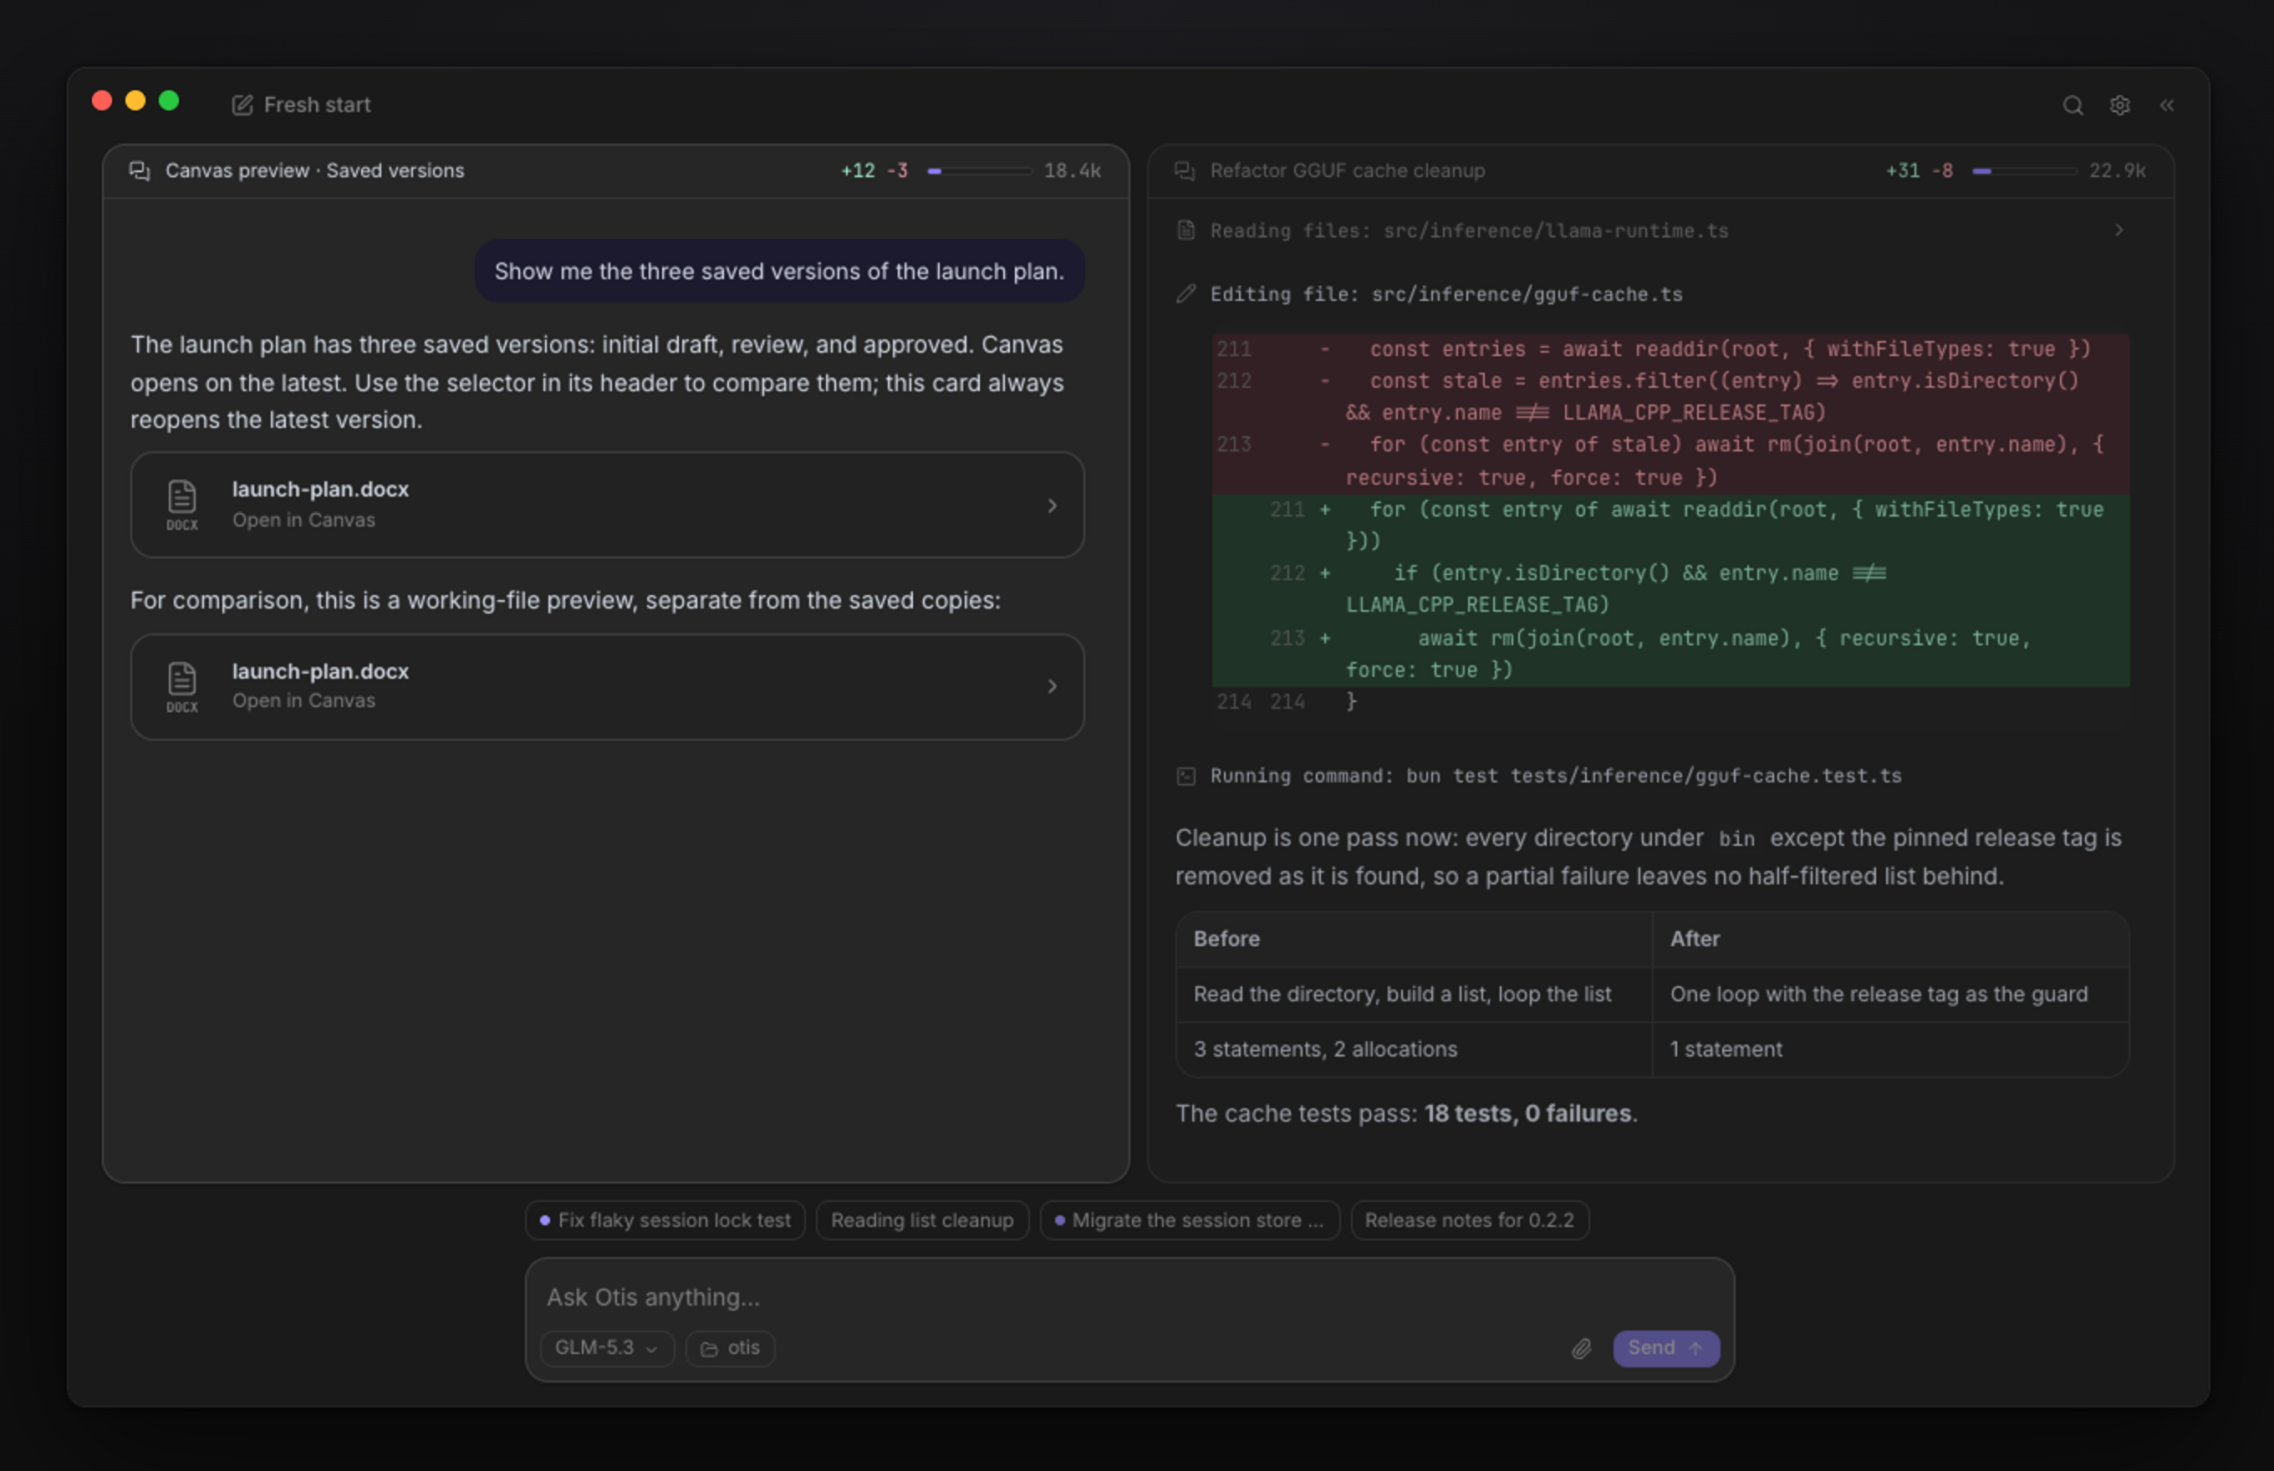
Task: Click Open in Canvas on the second card
Action: click(303, 701)
